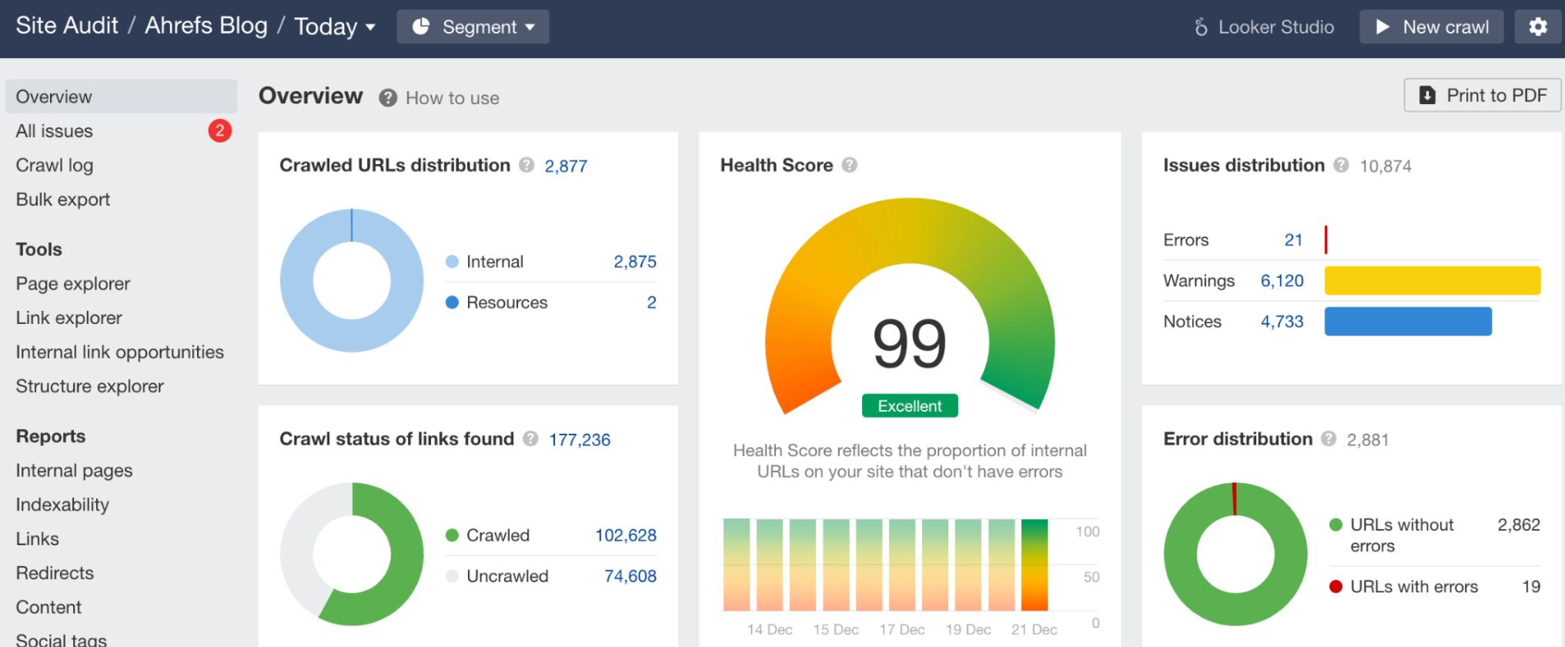Image resolution: width=1565 pixels, height=647 pixels.
Task: Open Structure explorer tool
Action: coord(89,386)
